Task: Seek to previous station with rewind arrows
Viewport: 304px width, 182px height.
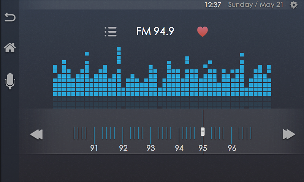Action: coord(36,134)
